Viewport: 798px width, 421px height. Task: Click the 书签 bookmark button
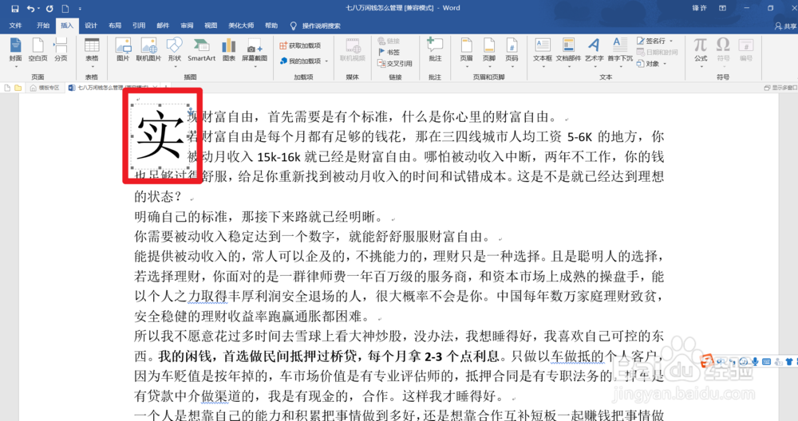point(389,52)
